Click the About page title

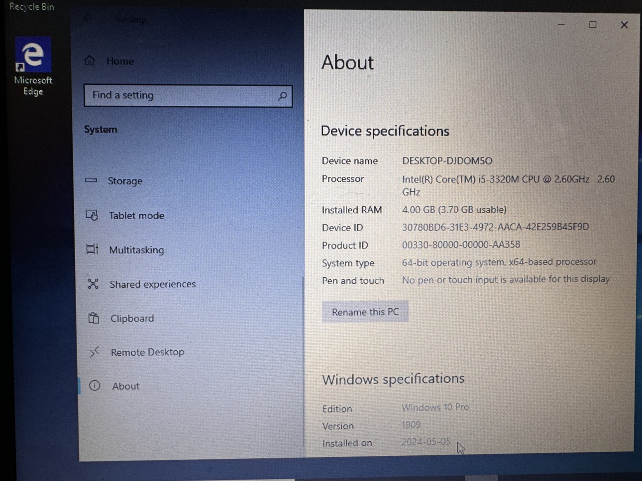click(347, 63)
